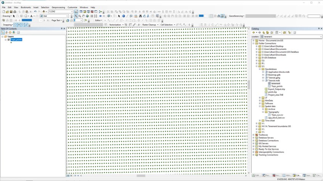Open the Selection menu

[x=45, y=7]
